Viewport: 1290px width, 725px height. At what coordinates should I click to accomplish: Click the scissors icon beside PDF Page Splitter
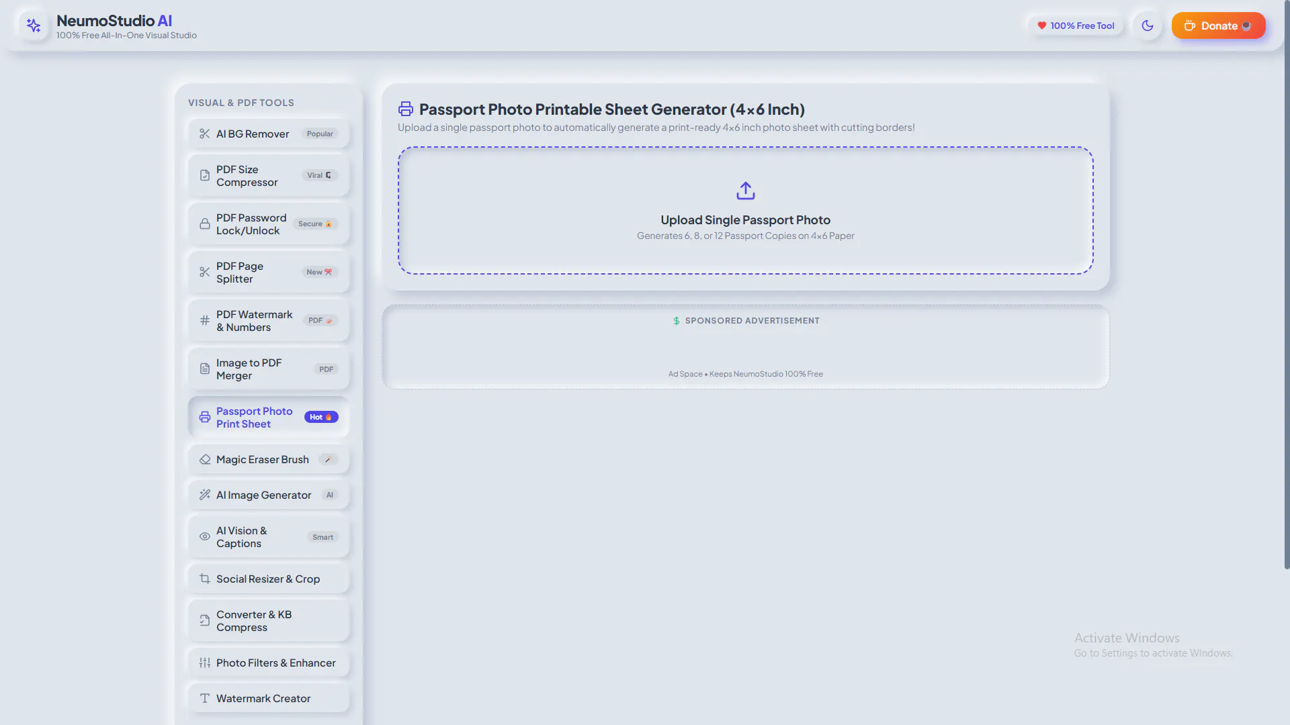point(205,272)
